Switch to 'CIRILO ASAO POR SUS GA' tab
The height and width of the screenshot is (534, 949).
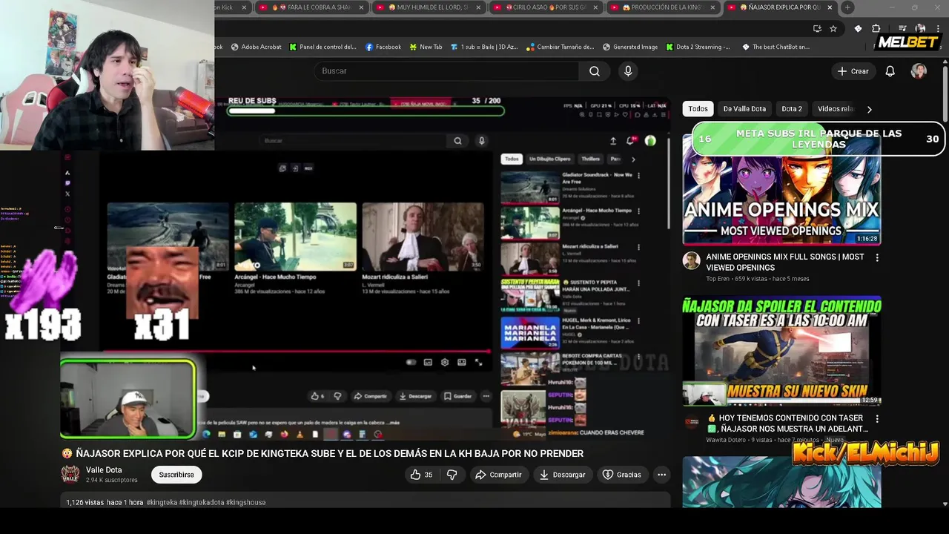tap(545, 7)
